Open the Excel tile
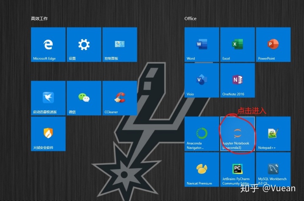304x201 pixels. (237, 45)
